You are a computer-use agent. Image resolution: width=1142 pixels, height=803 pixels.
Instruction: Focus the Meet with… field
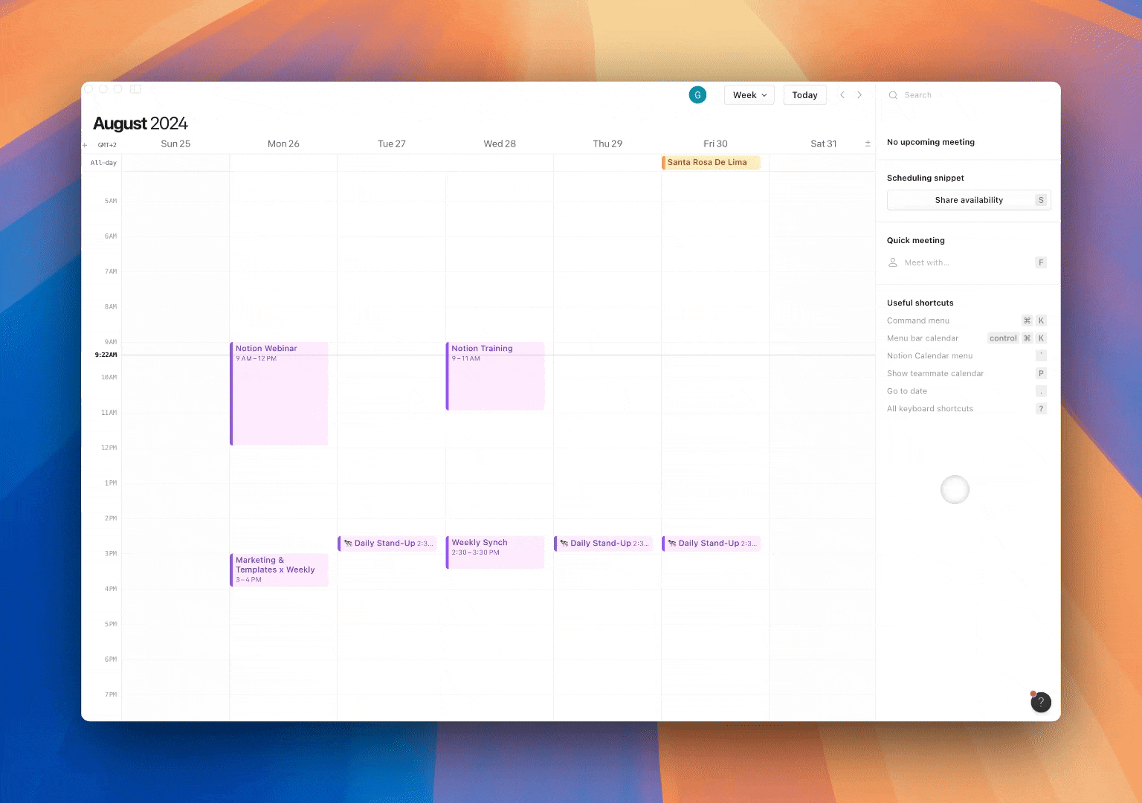tap(967, 262)
